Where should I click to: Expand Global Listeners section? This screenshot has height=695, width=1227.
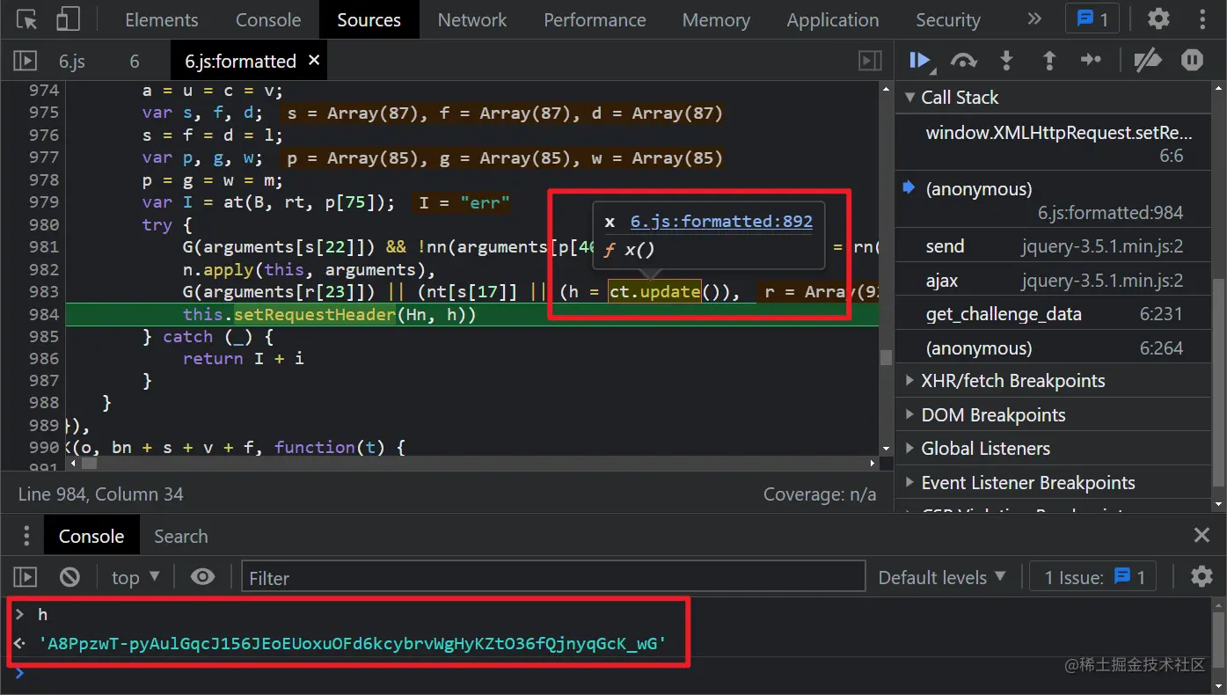pos(1053,449)
